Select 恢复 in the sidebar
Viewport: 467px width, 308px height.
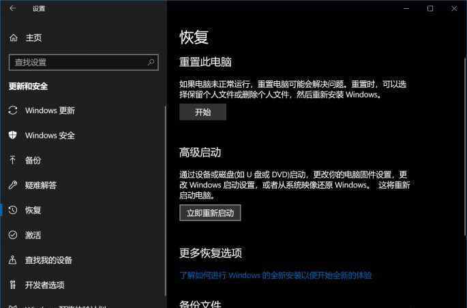[x=33, y=211]
